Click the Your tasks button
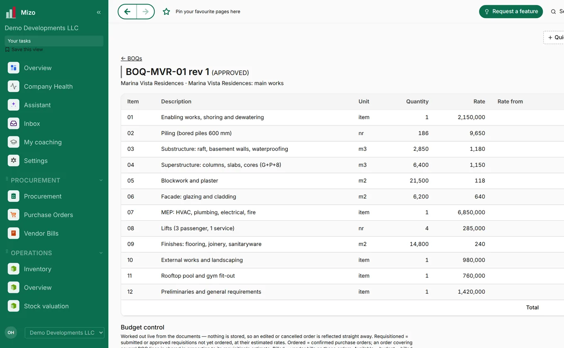 coord(54,41)
